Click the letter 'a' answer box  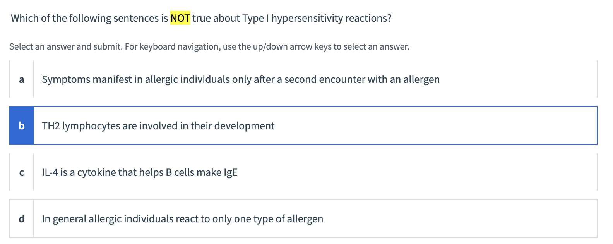point(22,79)
